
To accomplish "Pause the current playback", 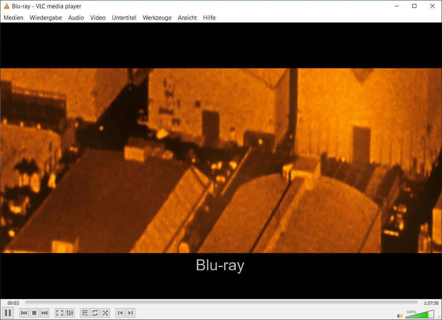I will click(7, 312).
